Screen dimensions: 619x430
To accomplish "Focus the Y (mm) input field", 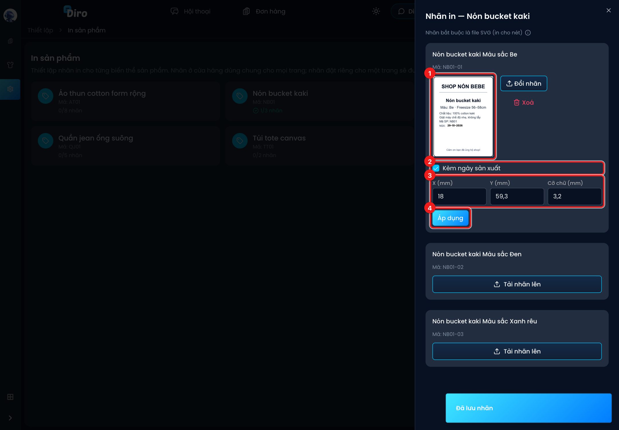I will [517, 196].
